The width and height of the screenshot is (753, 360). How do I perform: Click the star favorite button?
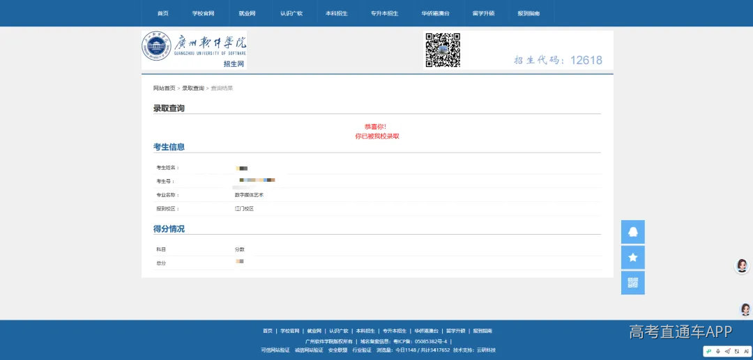point(633,258)
